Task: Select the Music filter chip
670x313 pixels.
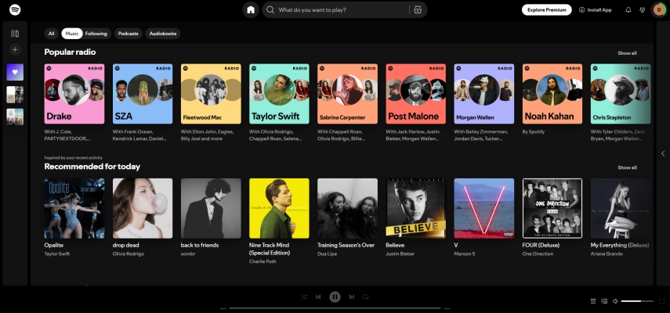Action: (72, 34)
